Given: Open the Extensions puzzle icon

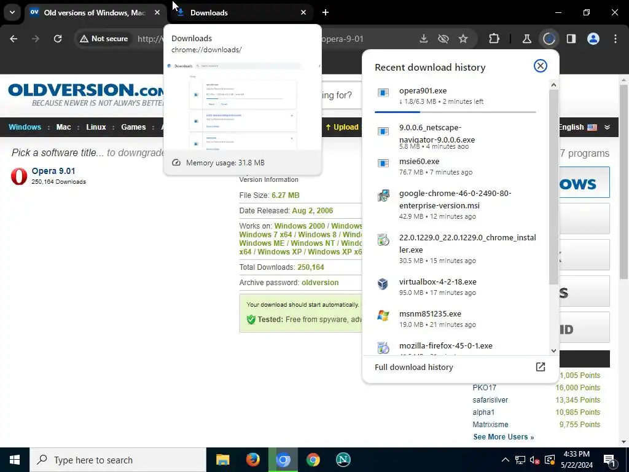Looking at the screenshot, I should point(494,39).
